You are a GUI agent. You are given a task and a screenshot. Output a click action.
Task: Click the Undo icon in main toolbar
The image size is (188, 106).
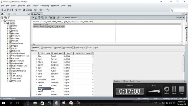tap(16, 10)
